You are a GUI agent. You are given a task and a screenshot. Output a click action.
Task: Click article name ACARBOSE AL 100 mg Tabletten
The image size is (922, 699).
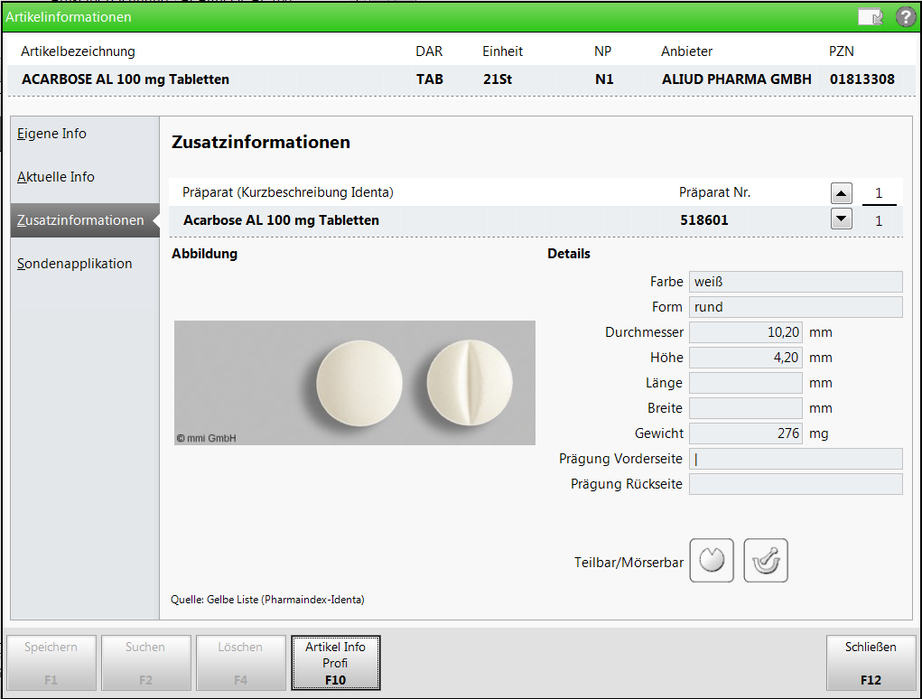click(x=126, y=79)
